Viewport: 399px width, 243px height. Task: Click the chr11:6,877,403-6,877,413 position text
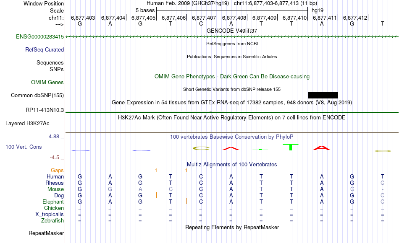(276, 3)
